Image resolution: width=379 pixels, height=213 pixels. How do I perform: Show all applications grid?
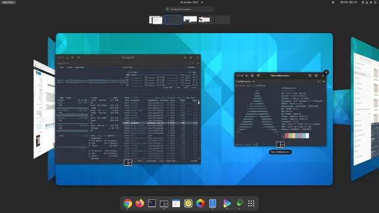point(251,204)
